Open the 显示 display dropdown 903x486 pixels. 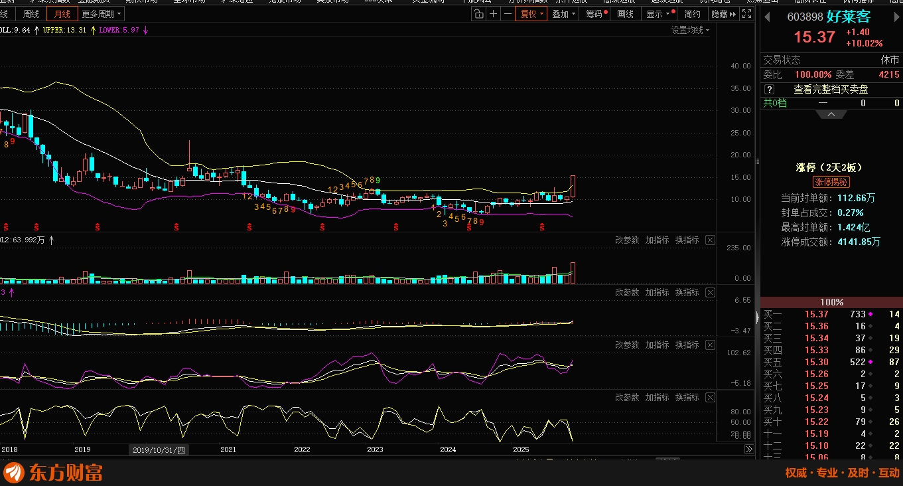[660, 14]
